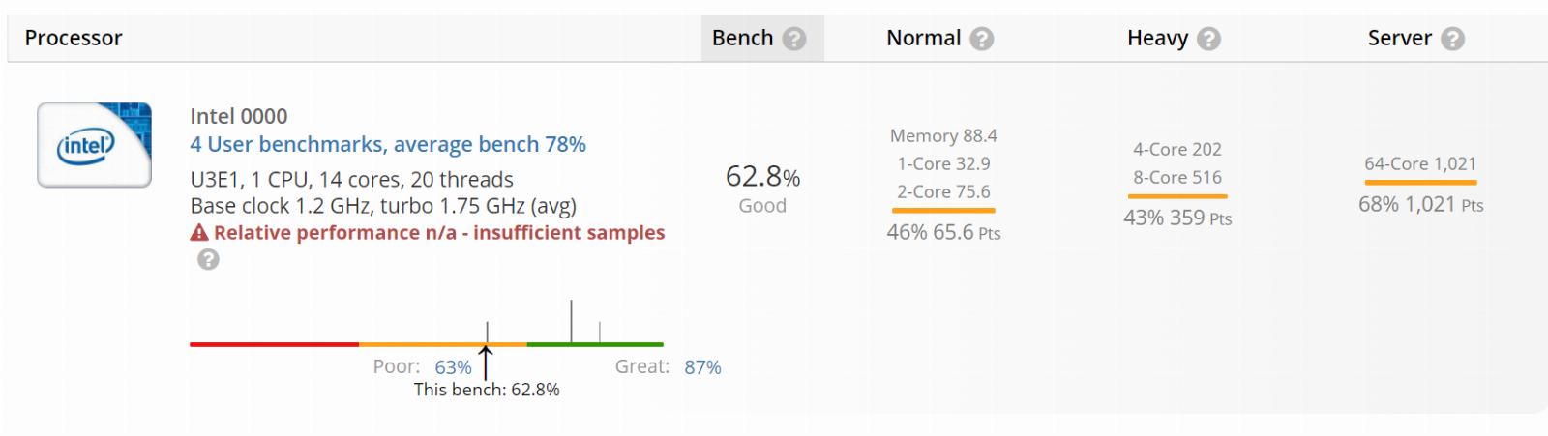Click the Intel processor logo thumbnail

pos(95,145)
